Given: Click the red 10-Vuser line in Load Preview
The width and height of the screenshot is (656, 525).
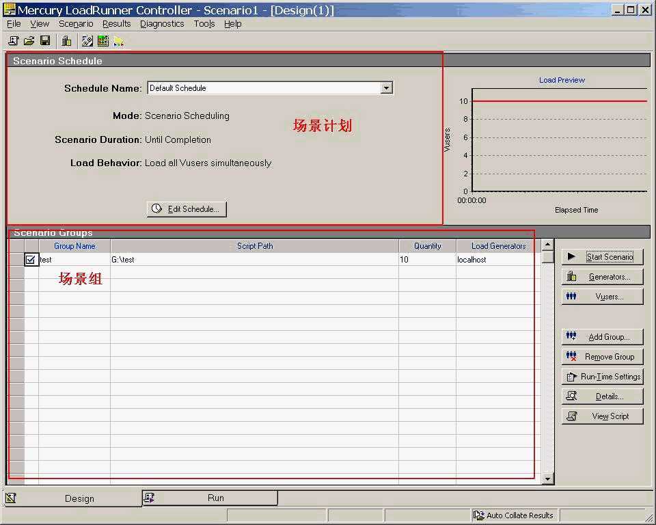Looking at the screenshot, I should 560,101.
